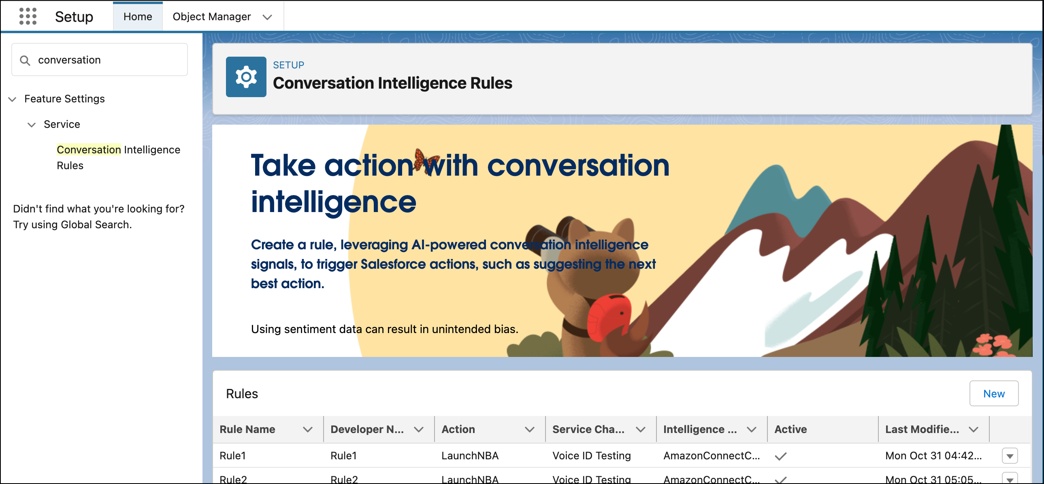Click AmazonConnectC... cell for Rule1

(x=712, y=456)
